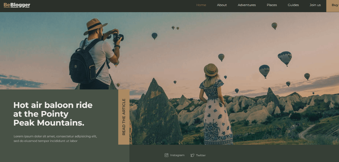Go to the About page
The height and width of the screenshot is (162, 339).
point(222,5)
